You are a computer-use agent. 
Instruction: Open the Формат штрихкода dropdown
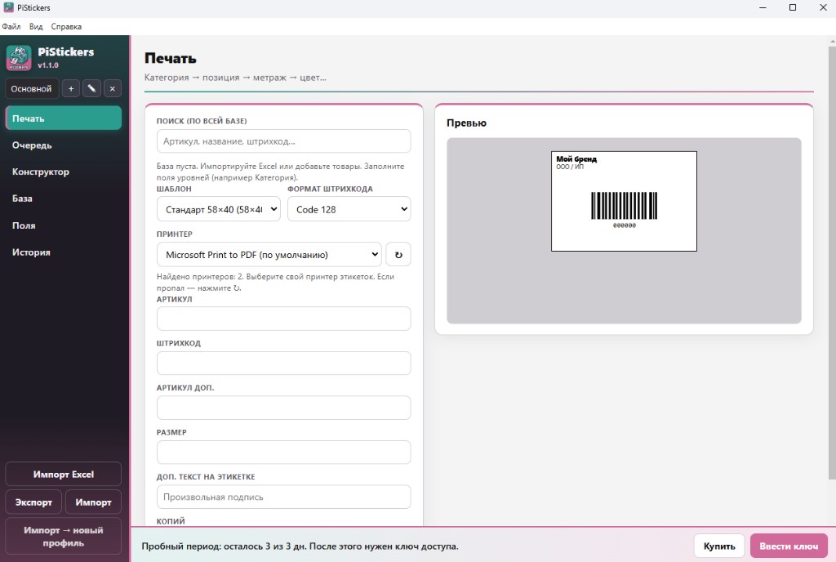[x=349, y=209]
